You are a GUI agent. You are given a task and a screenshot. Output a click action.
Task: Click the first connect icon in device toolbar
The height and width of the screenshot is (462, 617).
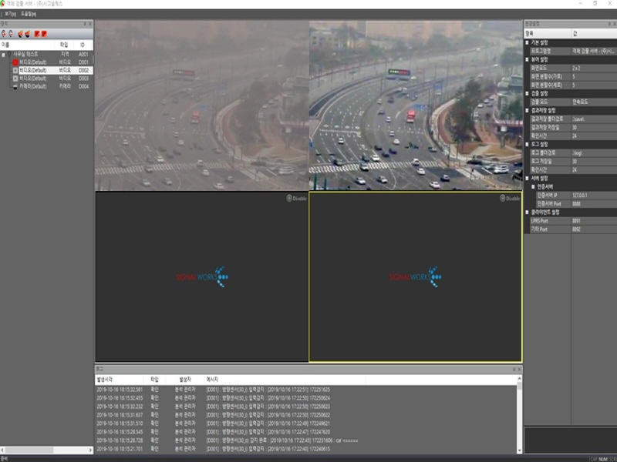4,34
